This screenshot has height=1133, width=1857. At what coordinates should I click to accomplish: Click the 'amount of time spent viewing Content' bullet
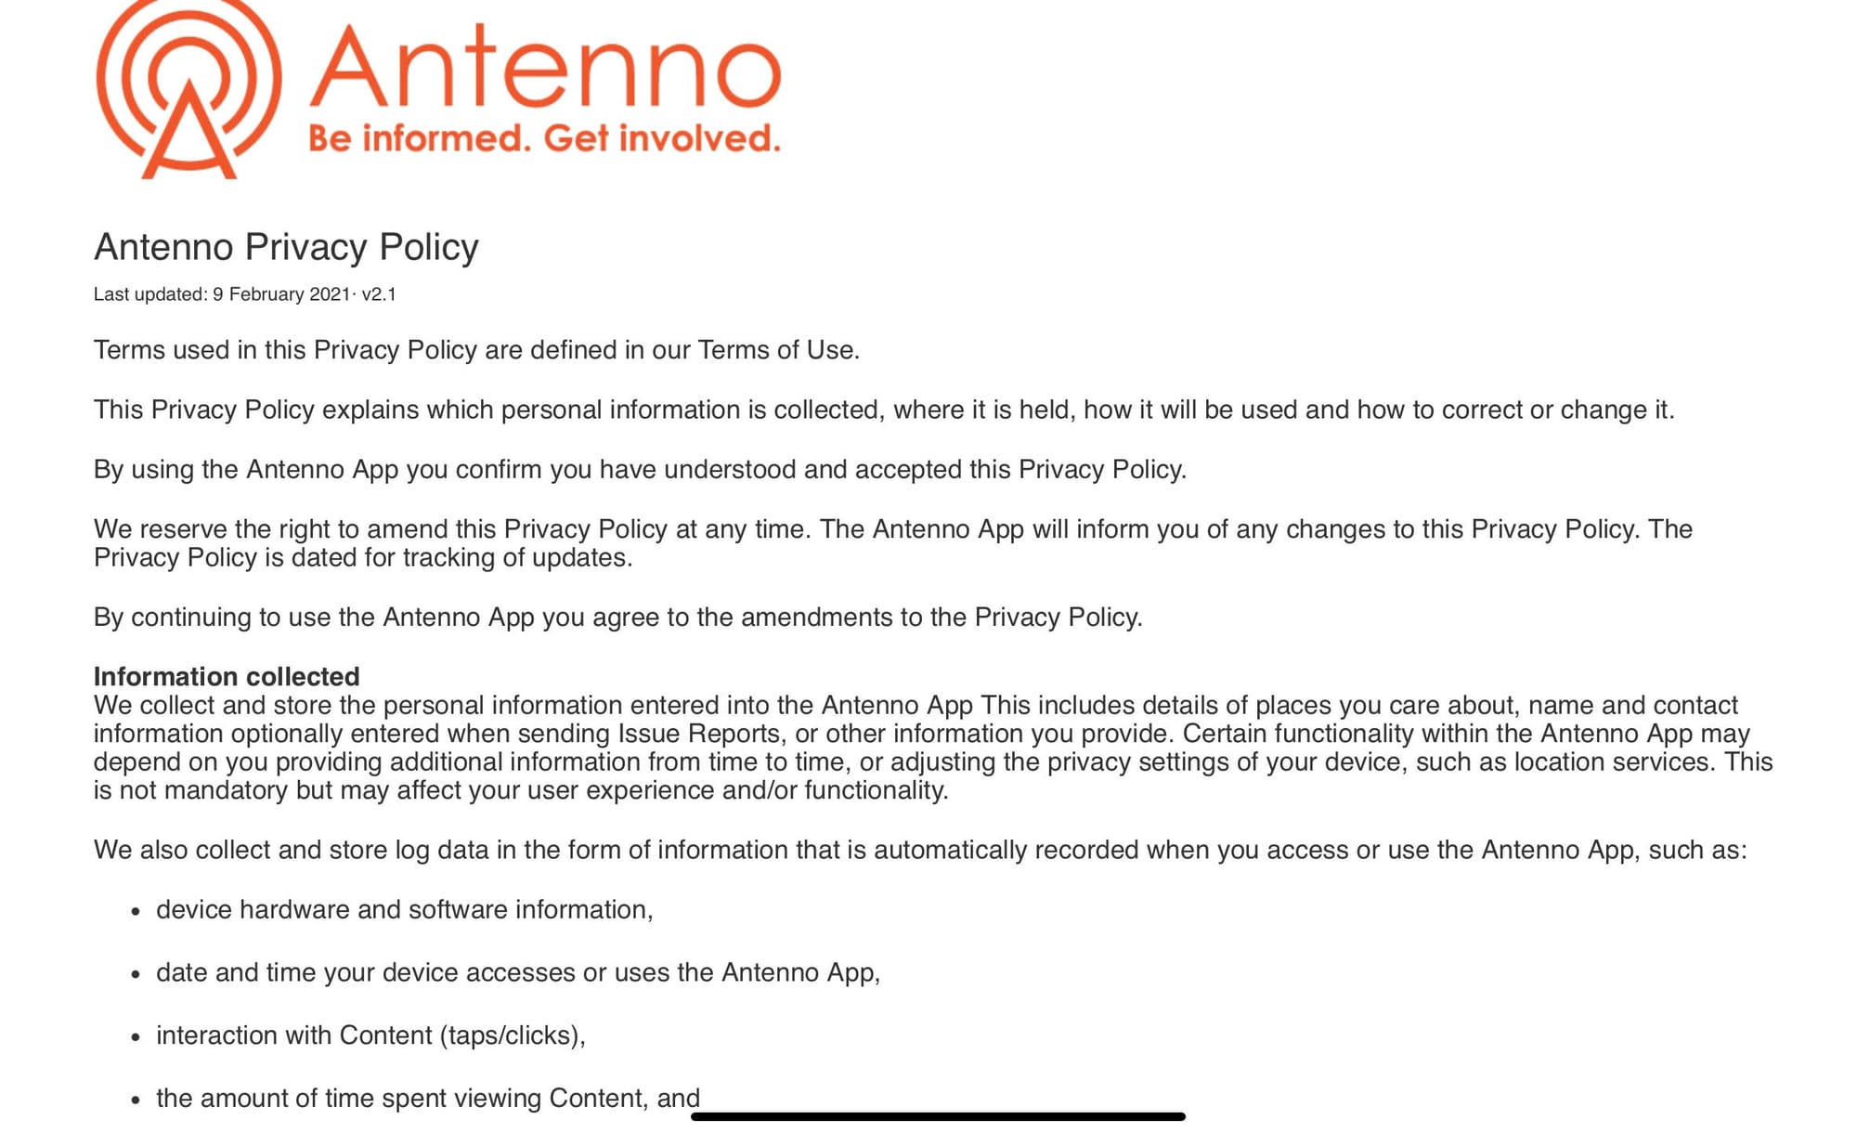(427, 1099)
